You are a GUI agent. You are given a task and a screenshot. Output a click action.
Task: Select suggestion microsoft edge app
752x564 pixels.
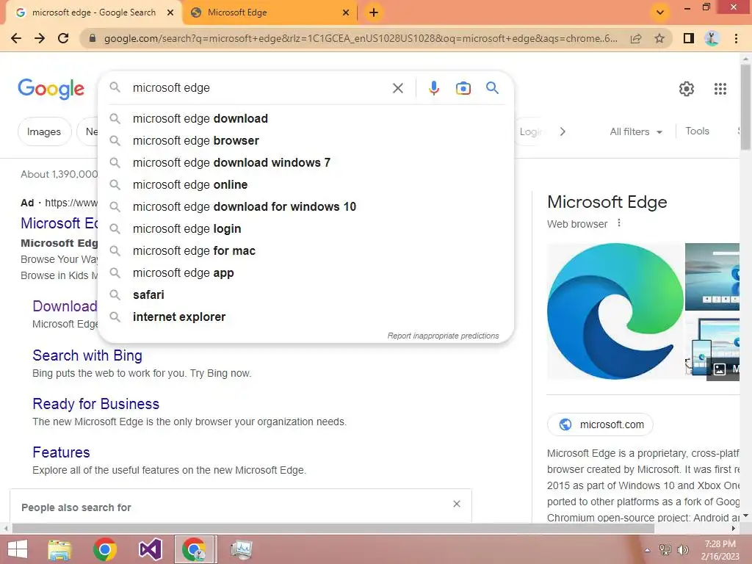click(x=305, y=273)
